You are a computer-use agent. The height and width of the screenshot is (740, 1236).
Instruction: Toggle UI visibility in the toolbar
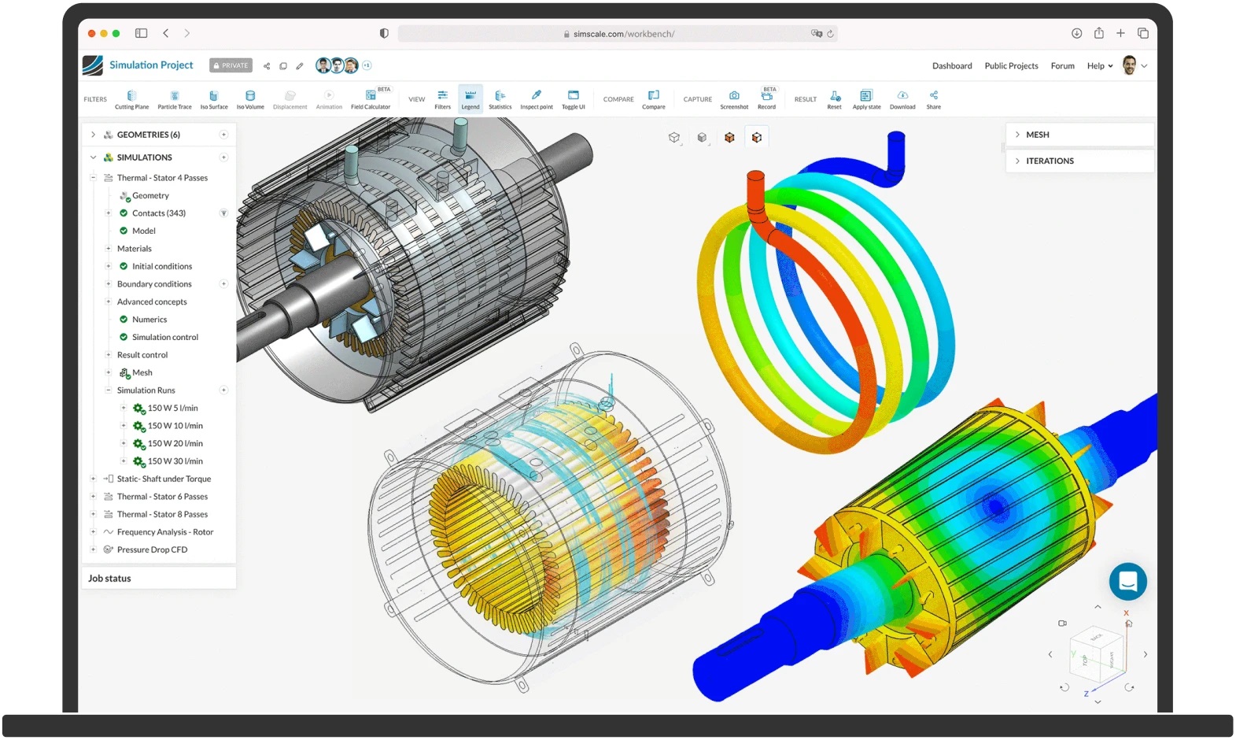(573, 99)
